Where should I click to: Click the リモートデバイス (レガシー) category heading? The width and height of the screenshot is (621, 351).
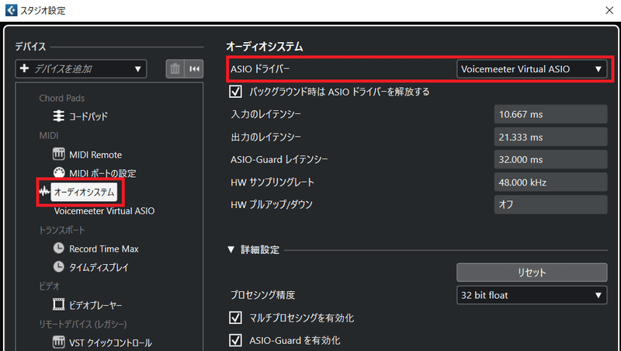[83, 324]
